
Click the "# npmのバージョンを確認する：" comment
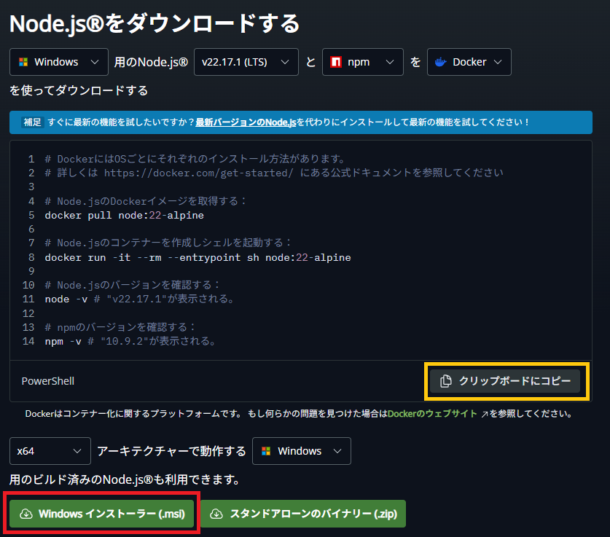120,327
